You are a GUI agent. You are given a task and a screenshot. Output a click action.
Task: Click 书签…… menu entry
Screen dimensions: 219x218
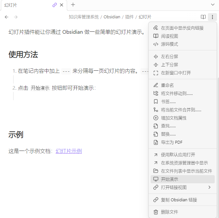pos(183,101)
